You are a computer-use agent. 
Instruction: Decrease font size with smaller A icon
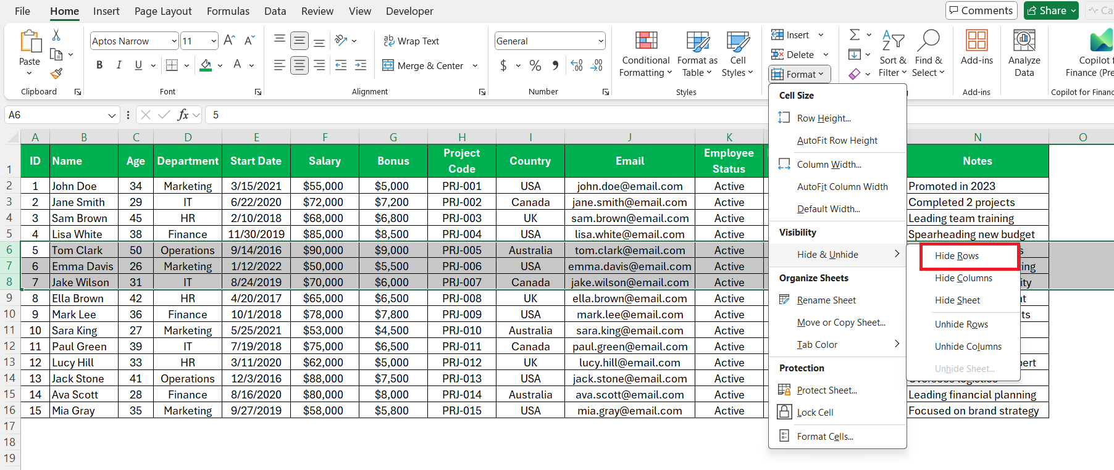point(249,41)
